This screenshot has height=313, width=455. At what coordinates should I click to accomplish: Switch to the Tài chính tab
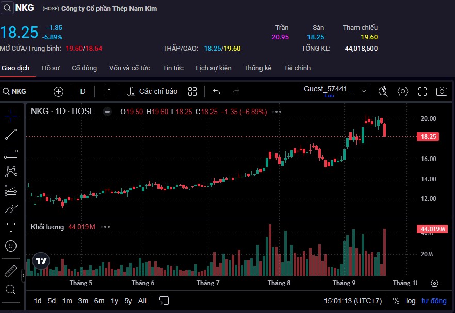coord(297,68)
